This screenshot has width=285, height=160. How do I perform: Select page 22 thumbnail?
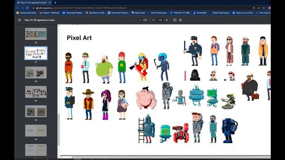click(x=36, y=72)
